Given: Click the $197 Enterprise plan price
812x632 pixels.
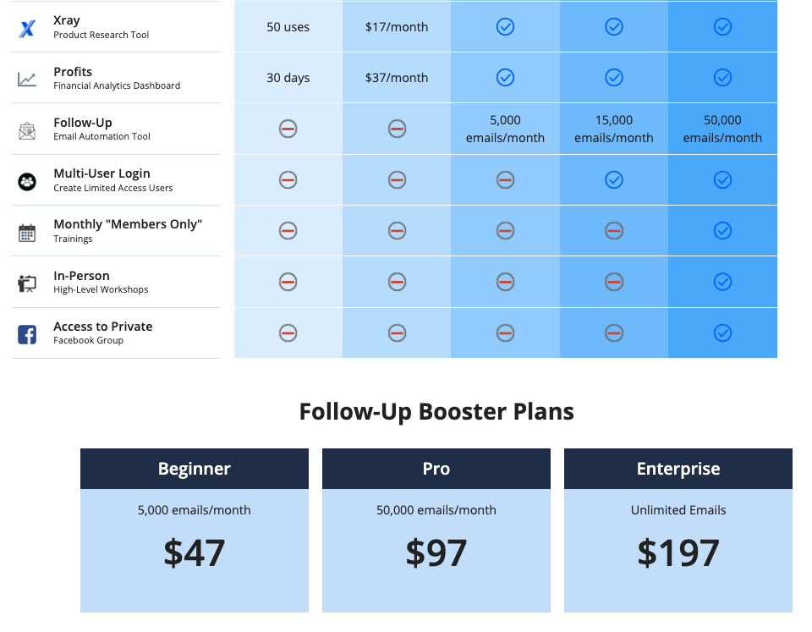Looking at the screenshot, I should pos(678,552).
